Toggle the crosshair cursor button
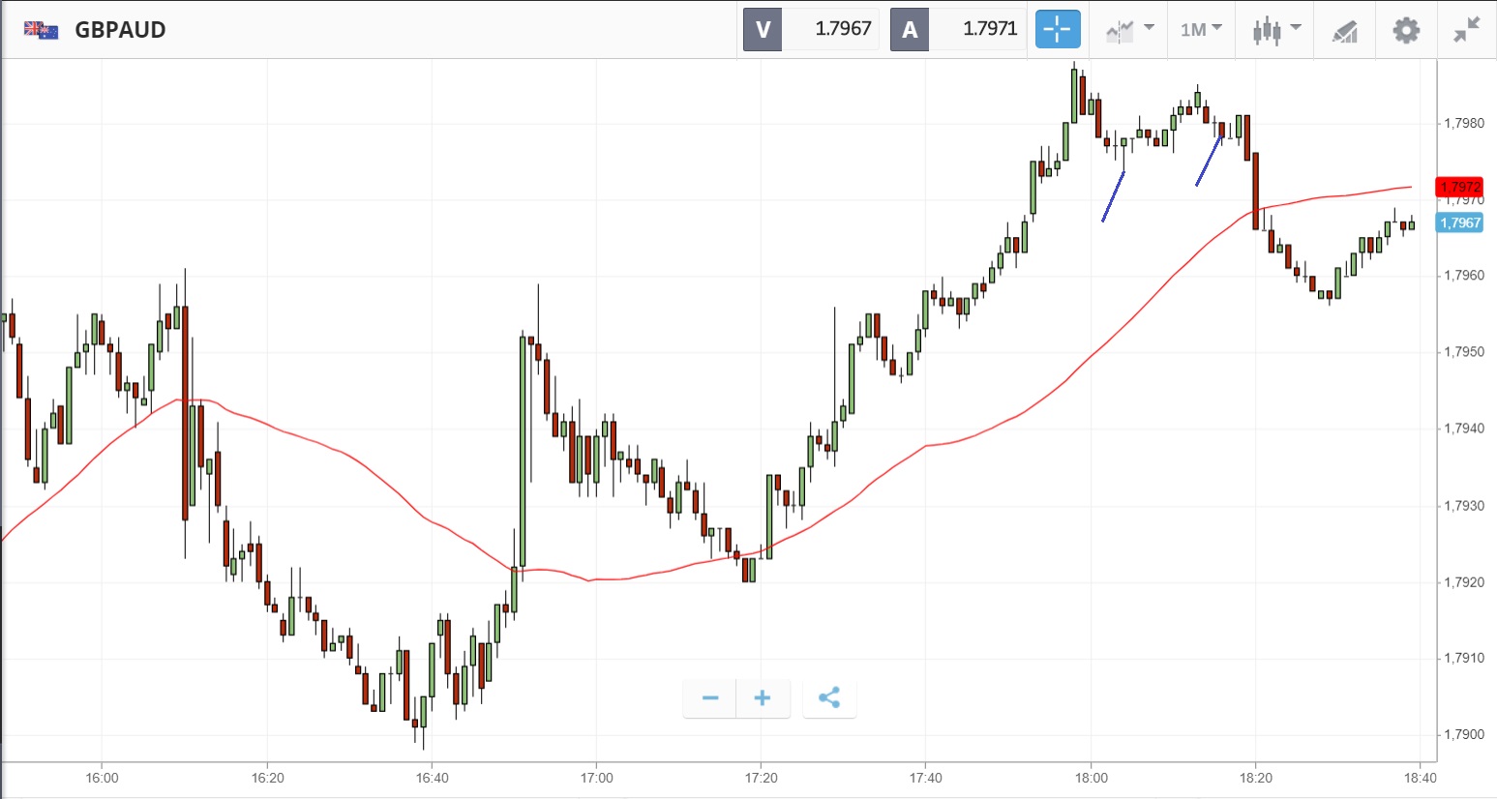 point(1057,29)
